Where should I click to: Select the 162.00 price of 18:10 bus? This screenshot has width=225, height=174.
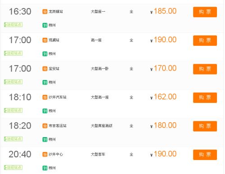point(165,97)
